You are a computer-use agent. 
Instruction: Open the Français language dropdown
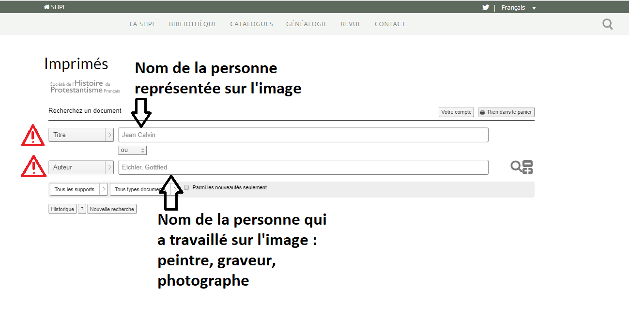(519, 8)
